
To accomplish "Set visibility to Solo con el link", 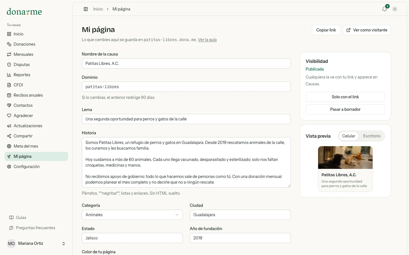I will click(x=345, y=97).
